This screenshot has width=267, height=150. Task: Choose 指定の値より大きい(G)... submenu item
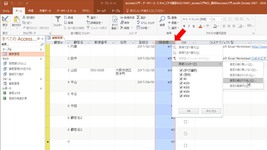pyautogui.click(x=243, y=80)
